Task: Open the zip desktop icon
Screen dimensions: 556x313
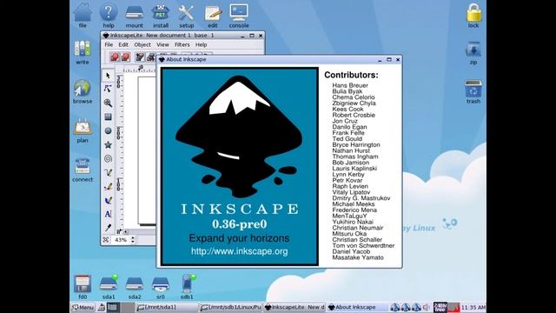Action: [x=473, y=53]
